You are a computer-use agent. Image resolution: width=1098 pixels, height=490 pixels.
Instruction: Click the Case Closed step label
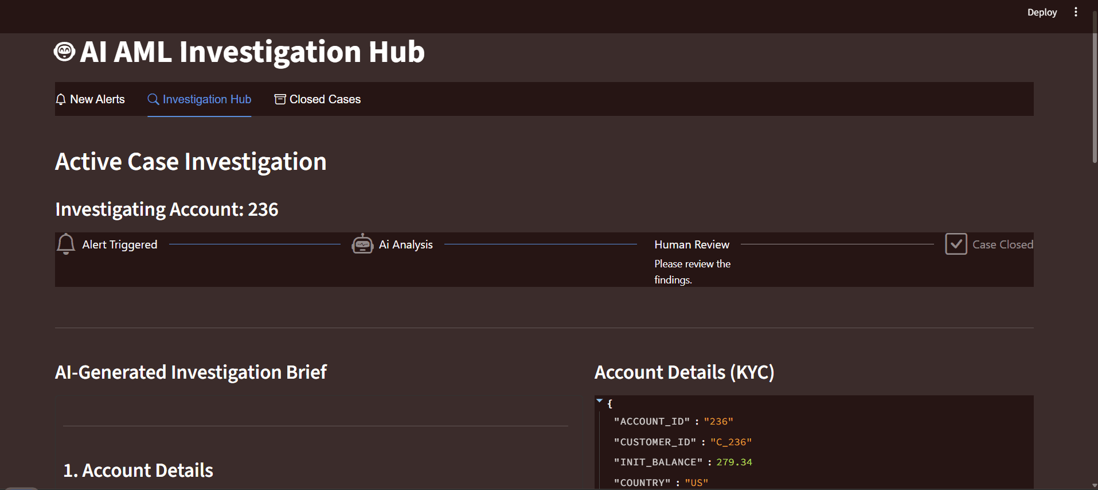pos(1003,244)
